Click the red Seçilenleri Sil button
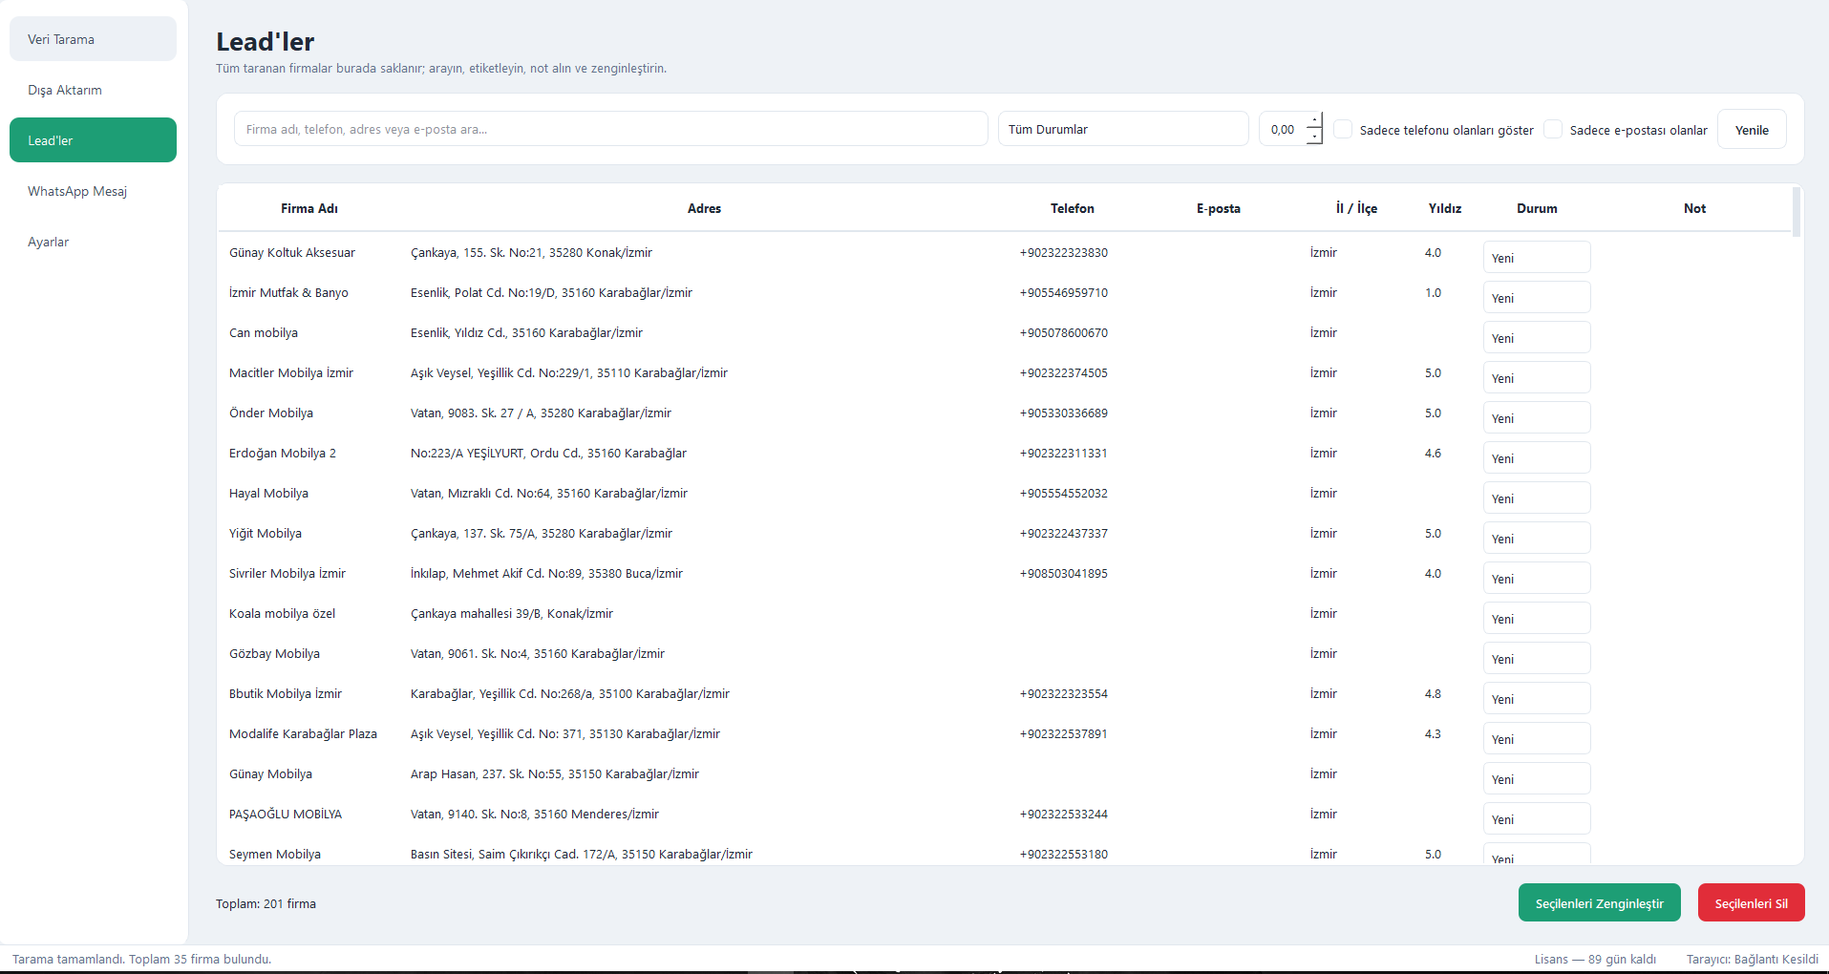This screenshot has height=974, width=1829. (1751, 902)
